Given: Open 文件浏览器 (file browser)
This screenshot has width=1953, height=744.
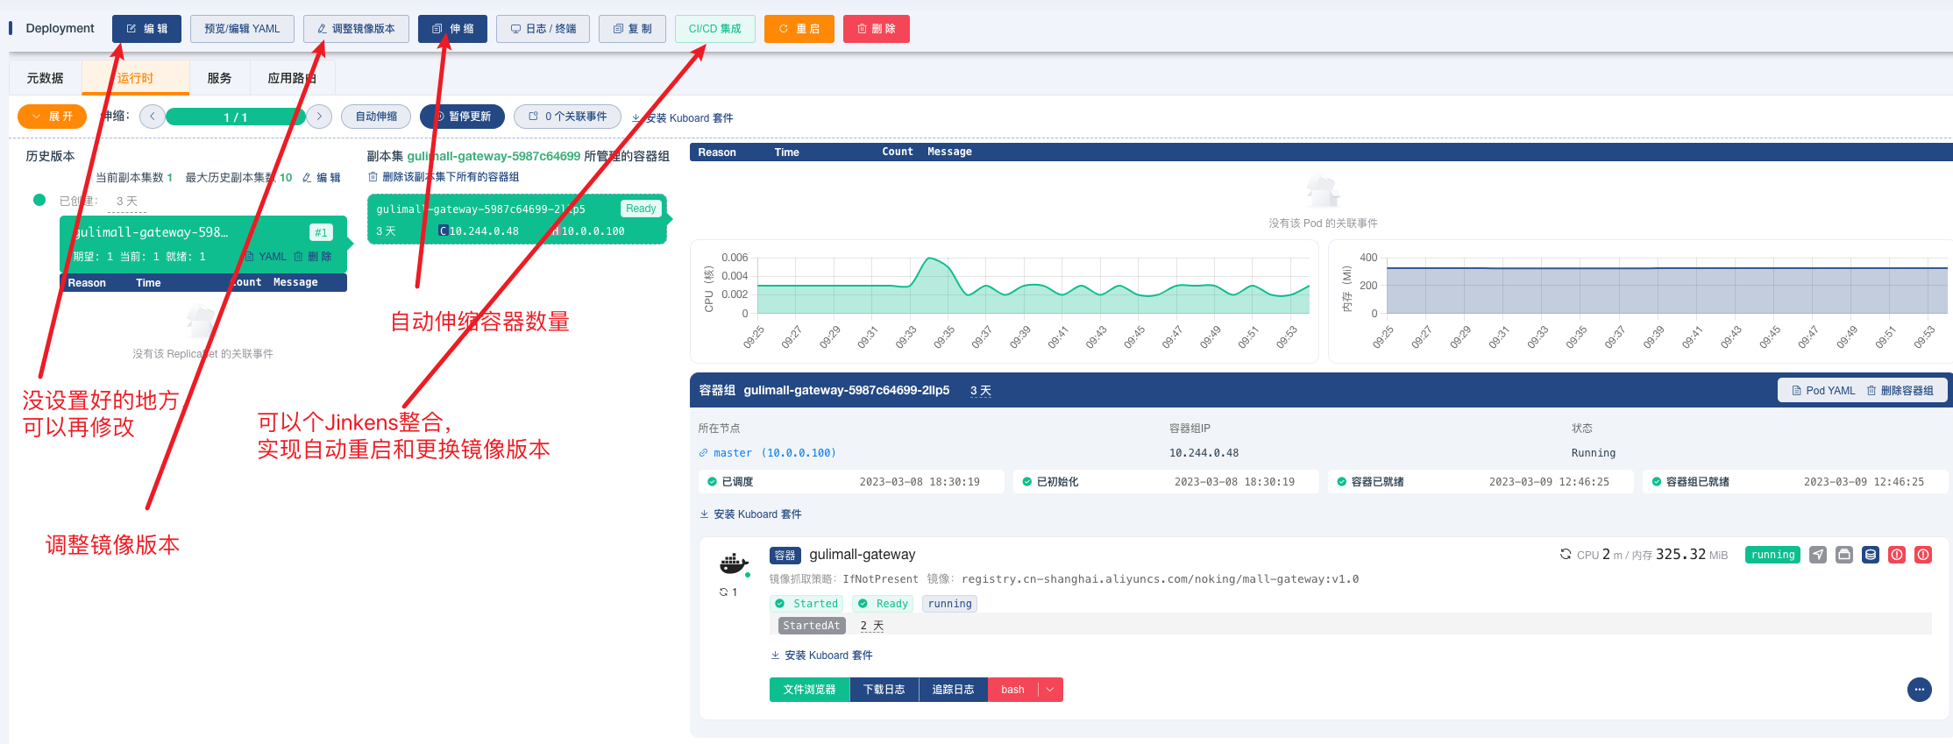Looking at the screenshot, I should (x=809, y=690).
